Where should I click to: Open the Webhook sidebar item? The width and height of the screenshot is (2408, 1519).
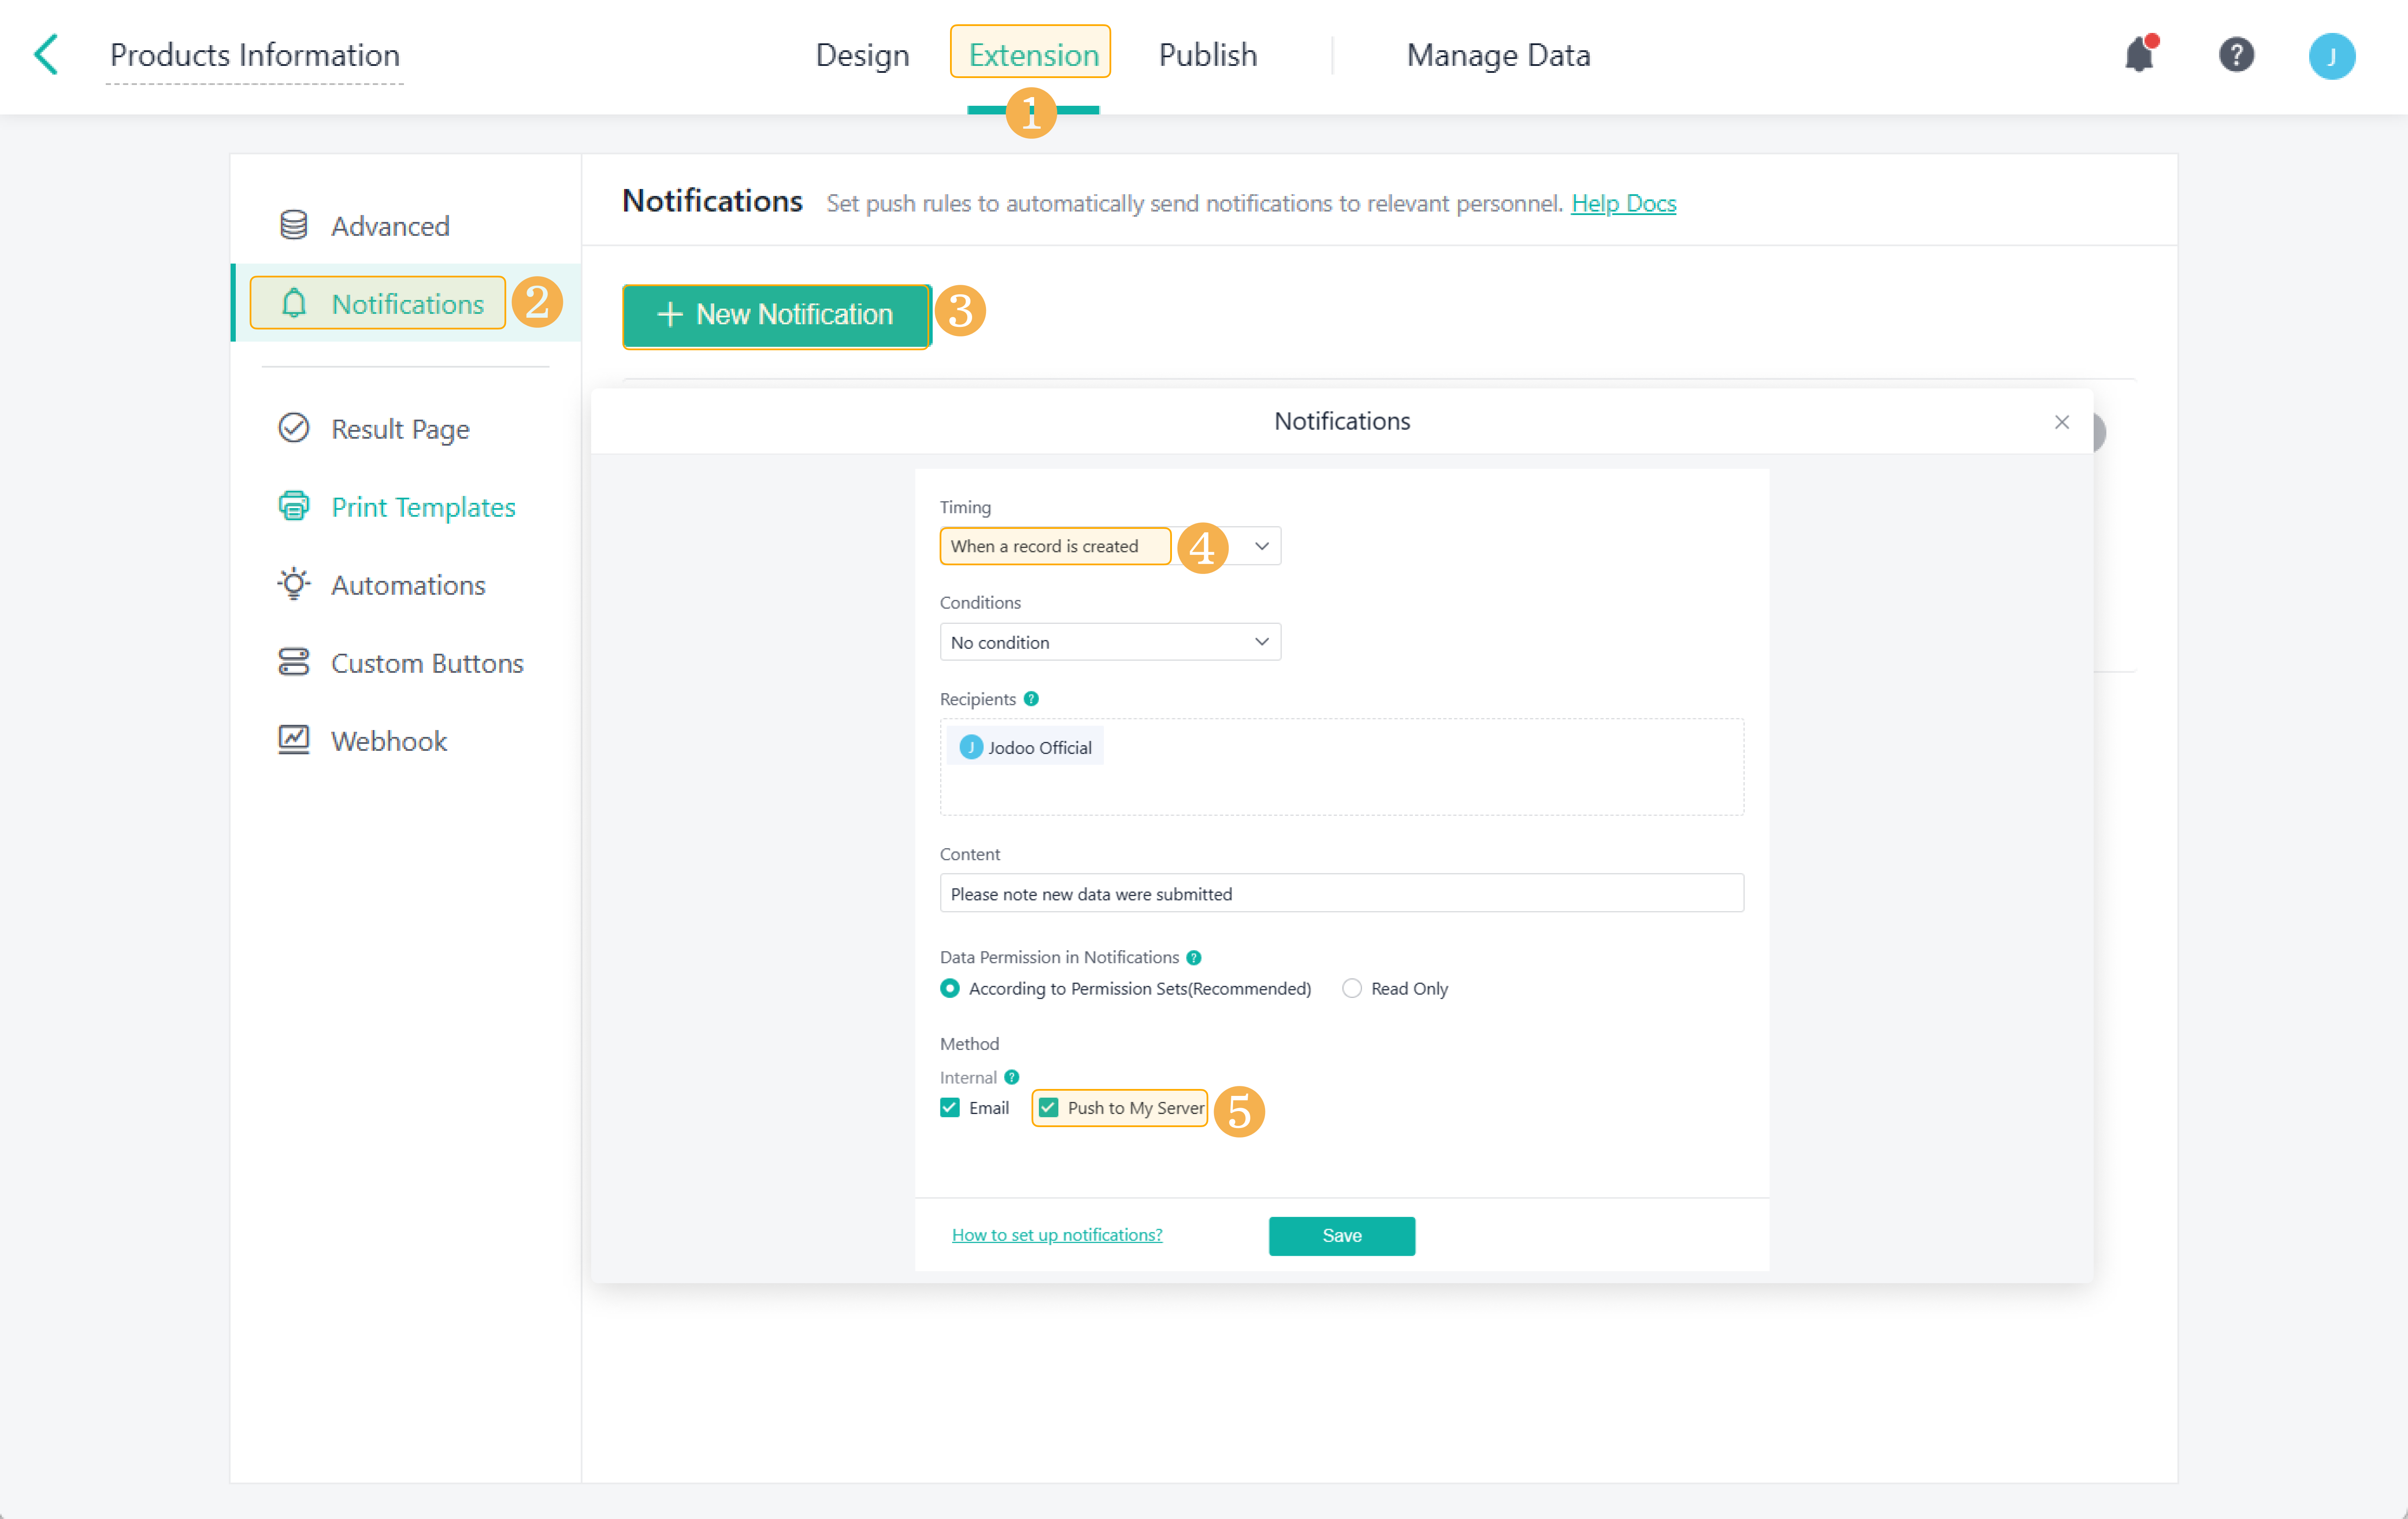(x=388, y=741)
